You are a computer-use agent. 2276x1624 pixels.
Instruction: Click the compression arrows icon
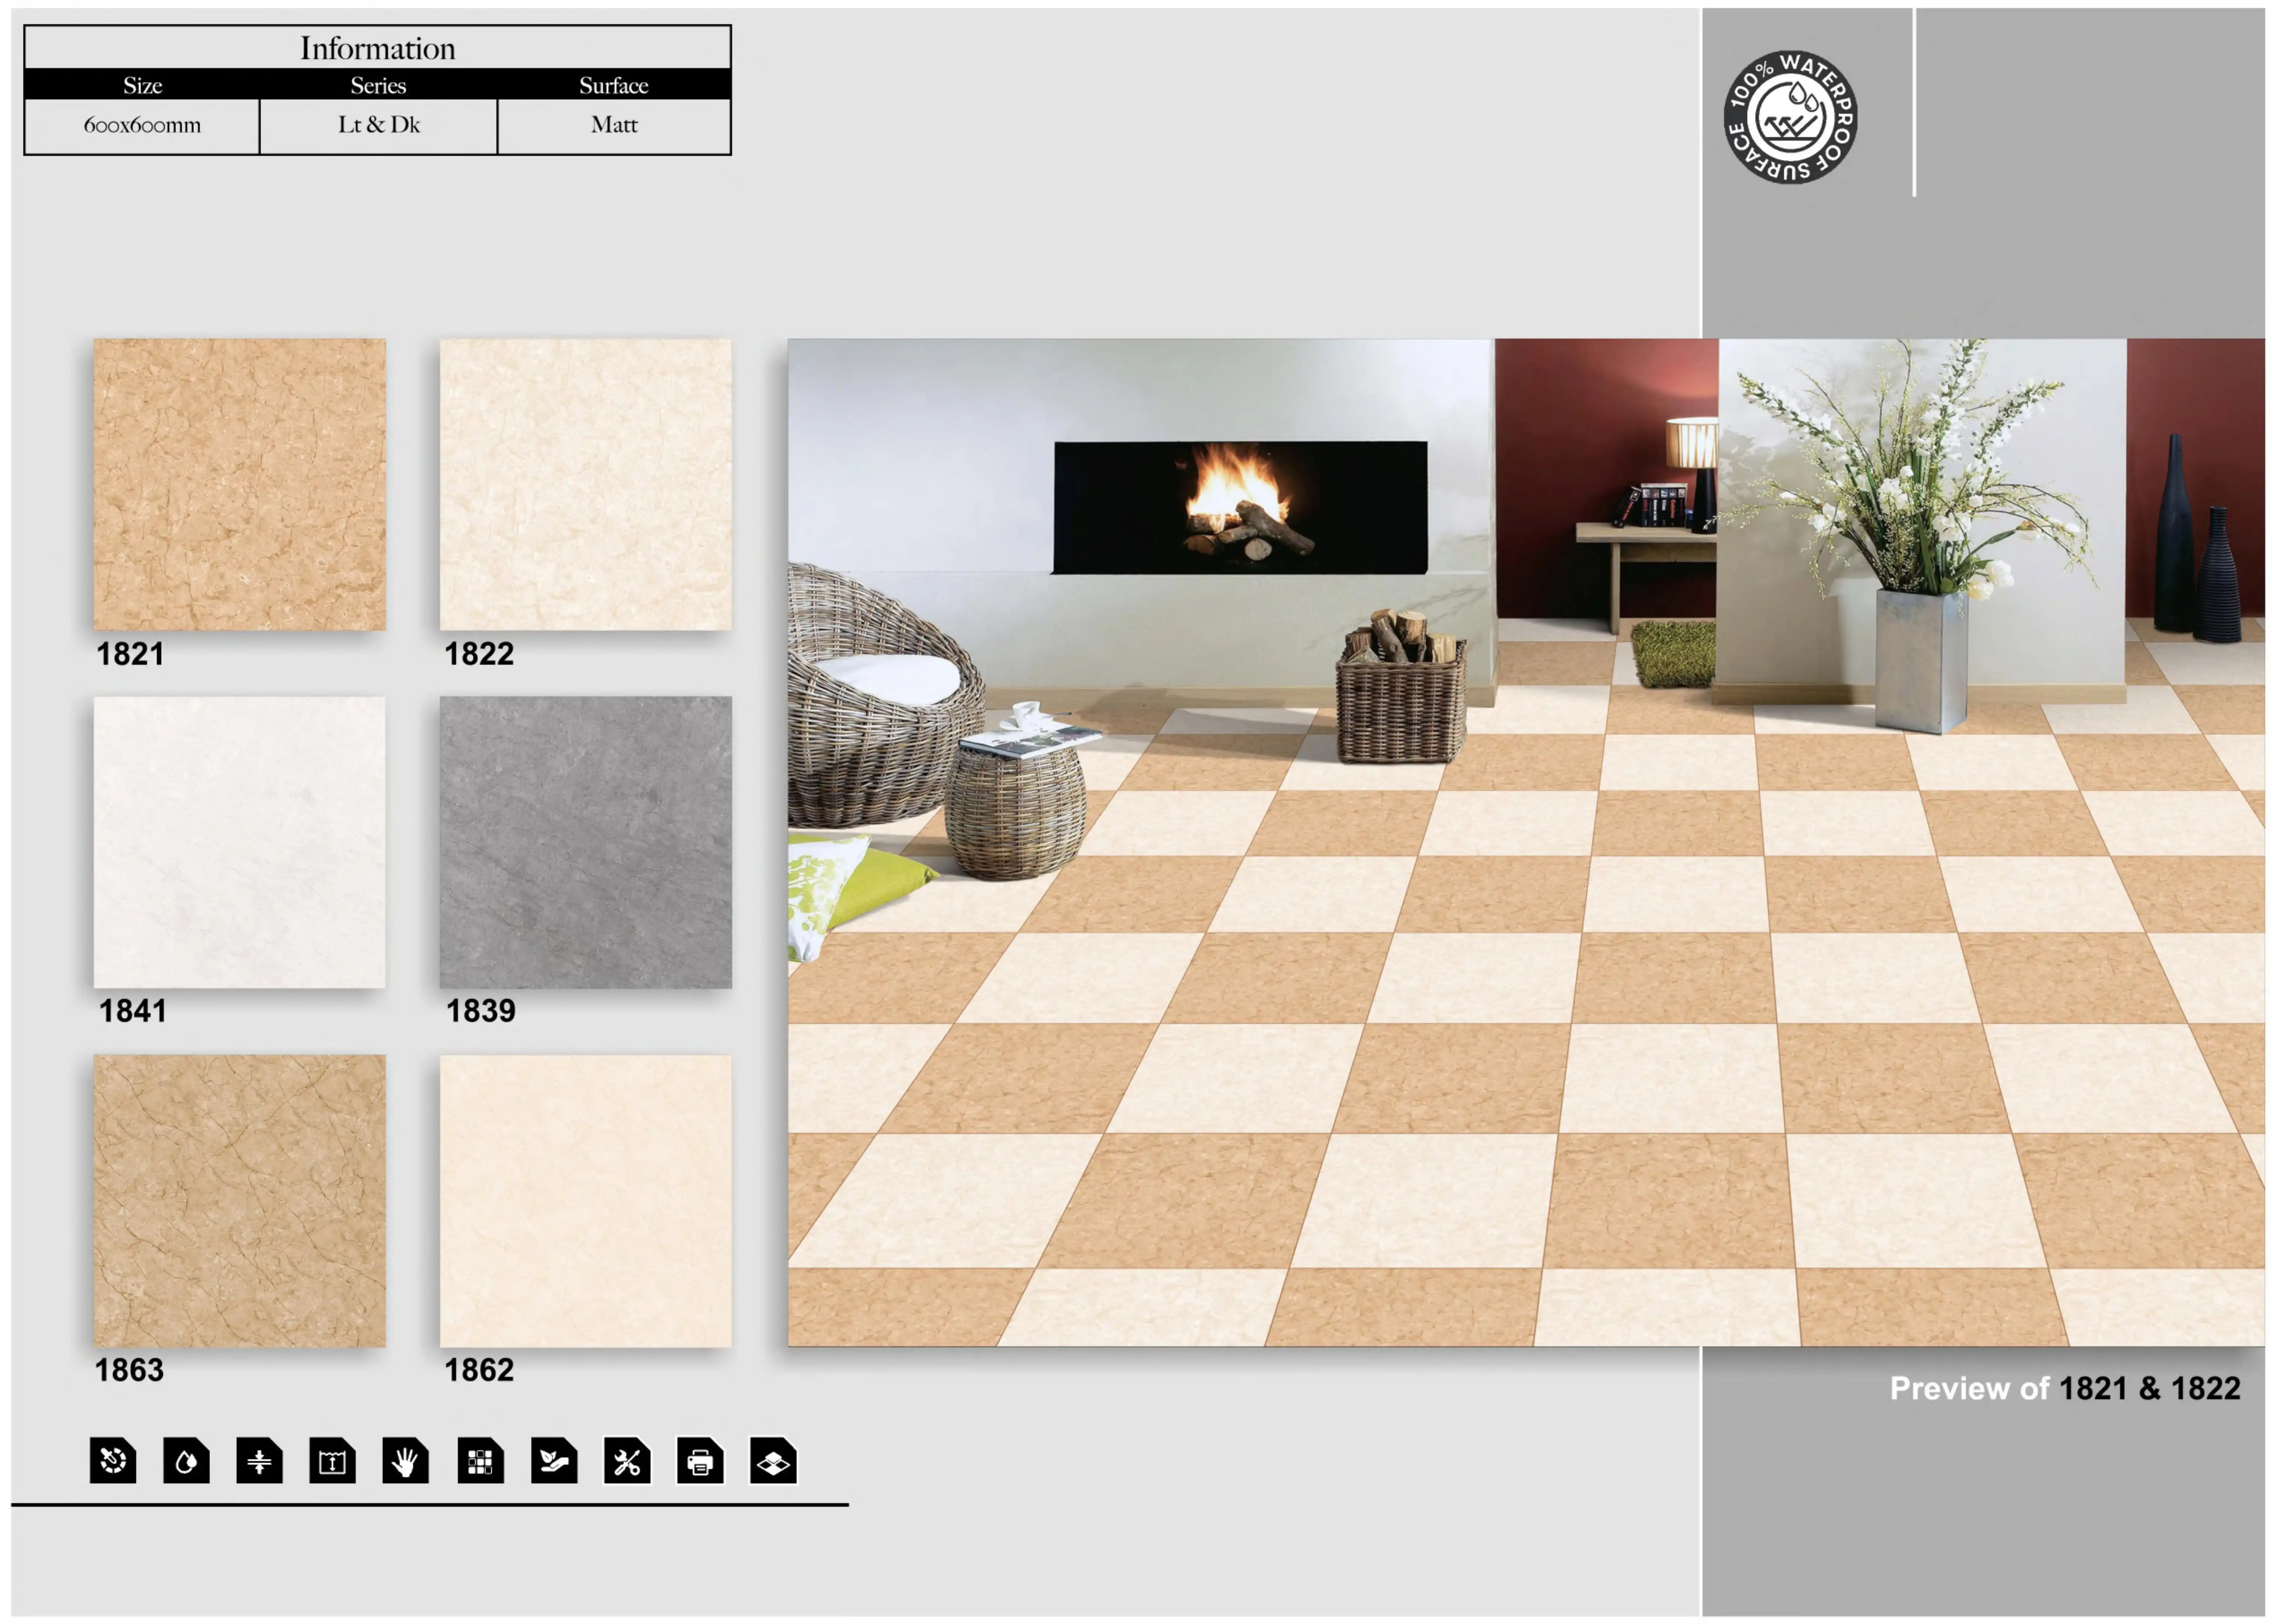[x=259, y=1461]
